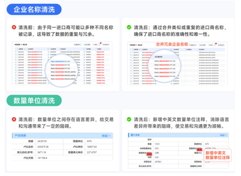Collapse the 量价信息 panel using 收起

[223, 135]
